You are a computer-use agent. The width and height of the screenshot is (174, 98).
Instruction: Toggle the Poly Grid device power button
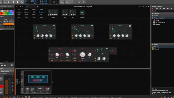pos(22,72)
